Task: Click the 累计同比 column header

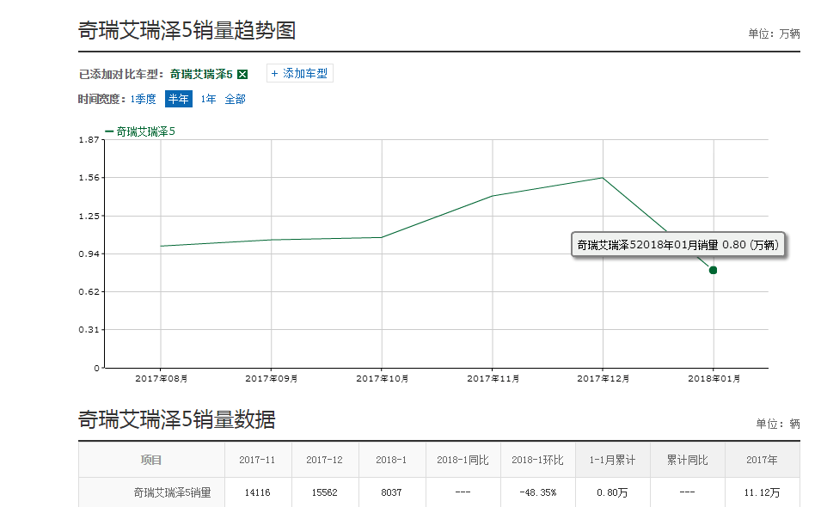Action: click(688, 460)
